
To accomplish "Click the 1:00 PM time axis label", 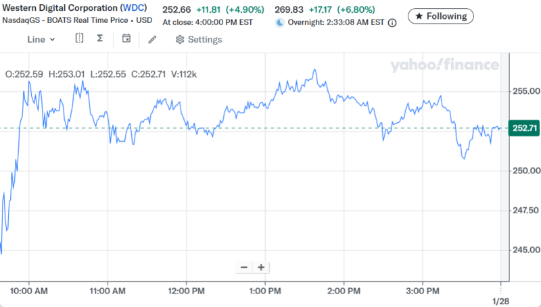I will (x=265, y=291).
